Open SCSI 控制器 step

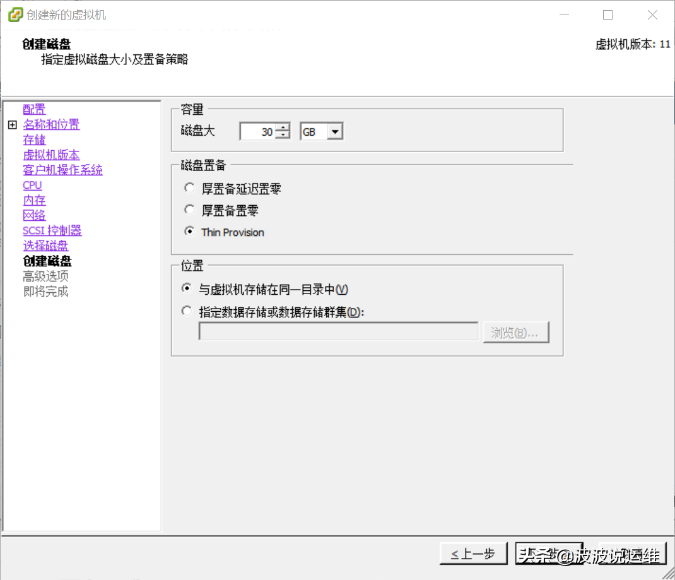[x=52, y=230]
